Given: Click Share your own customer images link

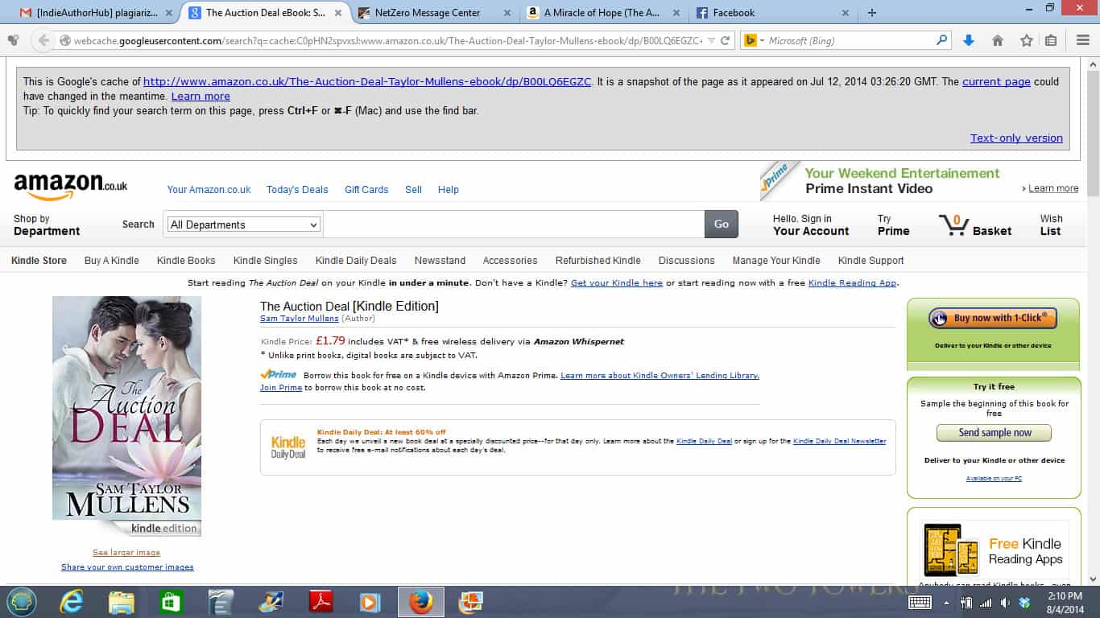Looking at the screenshot, I should click(x=127, y=566).
